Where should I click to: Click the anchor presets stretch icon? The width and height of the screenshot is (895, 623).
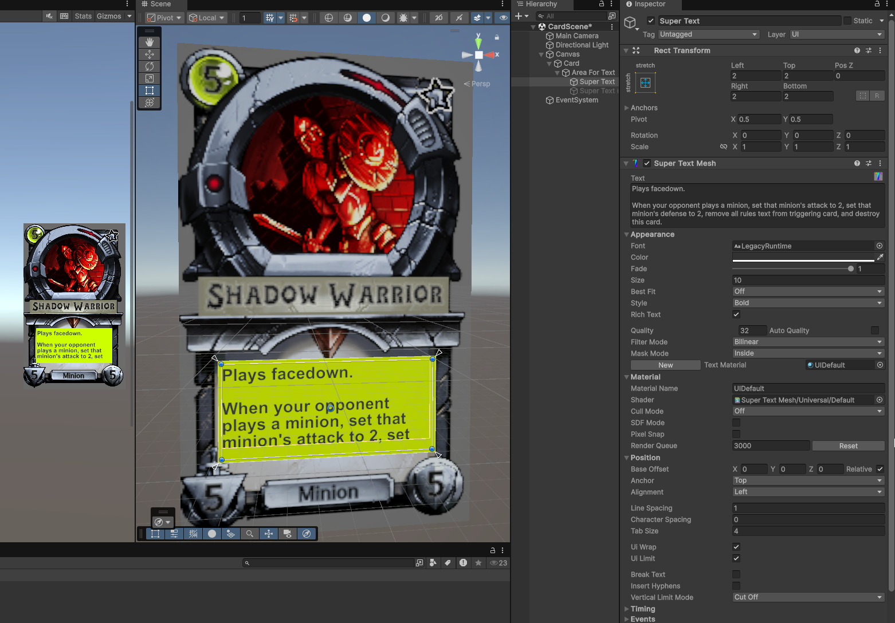645,83
